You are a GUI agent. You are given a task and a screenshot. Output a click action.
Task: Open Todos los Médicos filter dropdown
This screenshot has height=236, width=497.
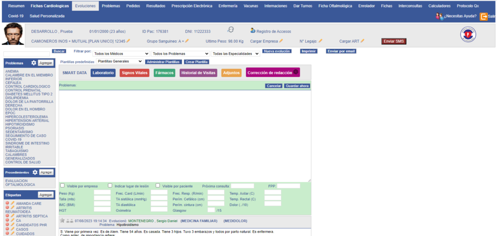pyautogui.click(x=120, y=54)
